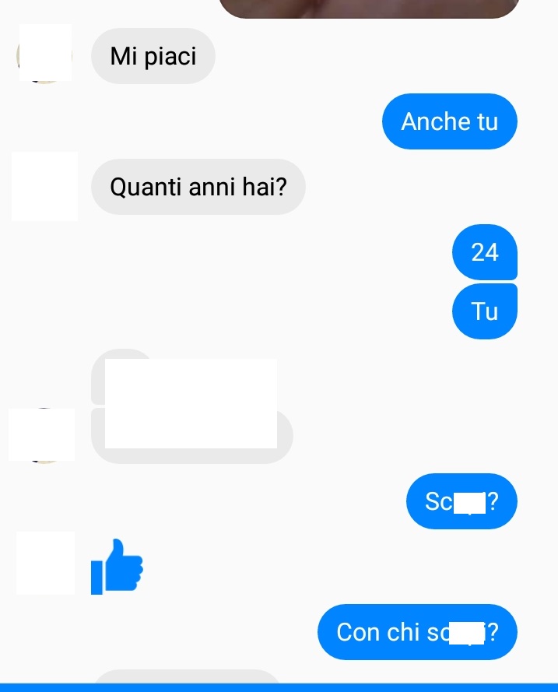Tap the 'Quanti anni hai?' received bubble
This screenshot has width=558, height=692.
(x=198, y=187)
